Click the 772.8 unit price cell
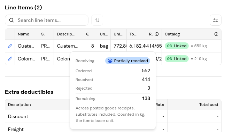Image resolution: width=225 pixels, height=132 pixels. [x=118, y=46]
